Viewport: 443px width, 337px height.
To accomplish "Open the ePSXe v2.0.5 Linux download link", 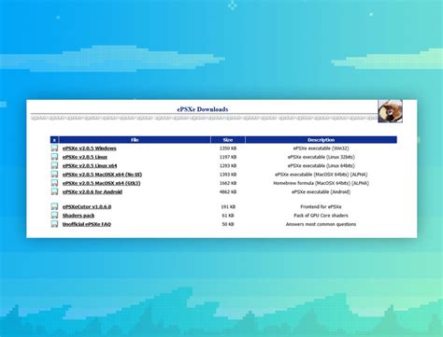I will (x=85, y=157).
